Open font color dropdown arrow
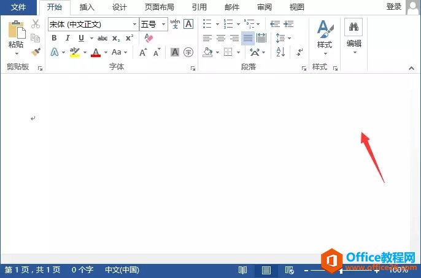This screenshot has width=421, height=278. click(106, 52)
